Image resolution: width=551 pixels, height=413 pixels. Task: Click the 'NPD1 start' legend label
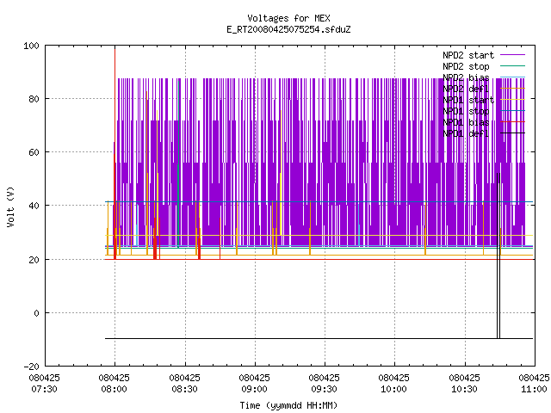pyautogui.click(x=468, y=100)
